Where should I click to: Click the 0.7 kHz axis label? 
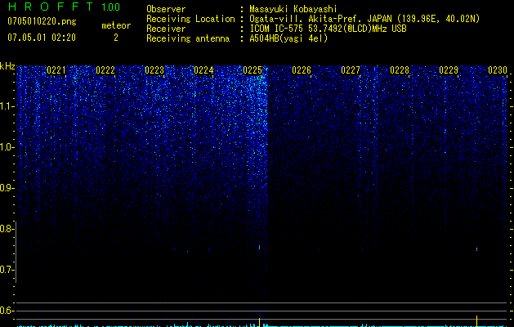click(x=6, y=270)
